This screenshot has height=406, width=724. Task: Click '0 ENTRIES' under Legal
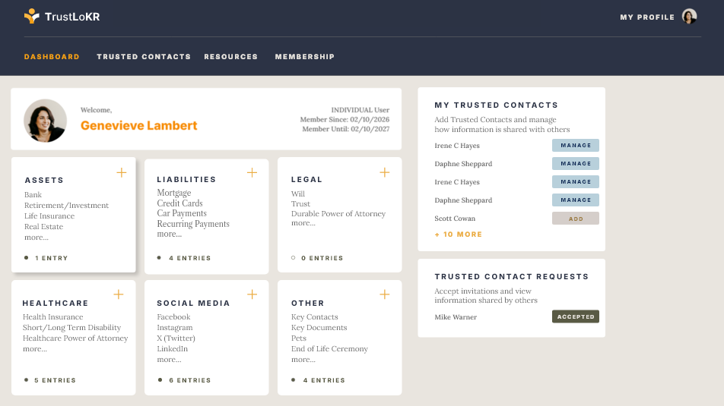pos(322,258)
